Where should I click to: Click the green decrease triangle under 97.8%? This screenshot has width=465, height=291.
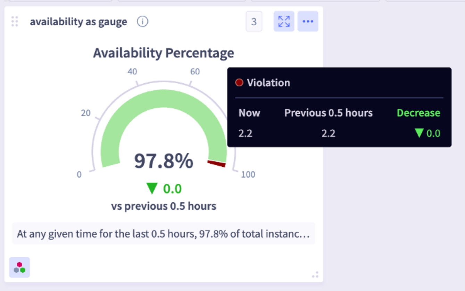152,189
